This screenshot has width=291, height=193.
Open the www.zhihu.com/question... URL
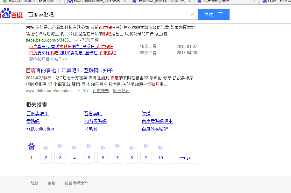tap(51, 91)
